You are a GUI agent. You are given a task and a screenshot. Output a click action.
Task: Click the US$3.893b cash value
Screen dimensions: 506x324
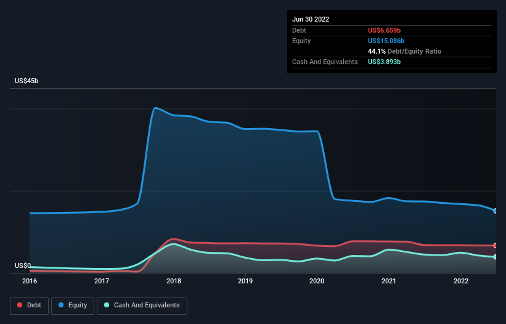pyautogui.click(x=385, y=62)
